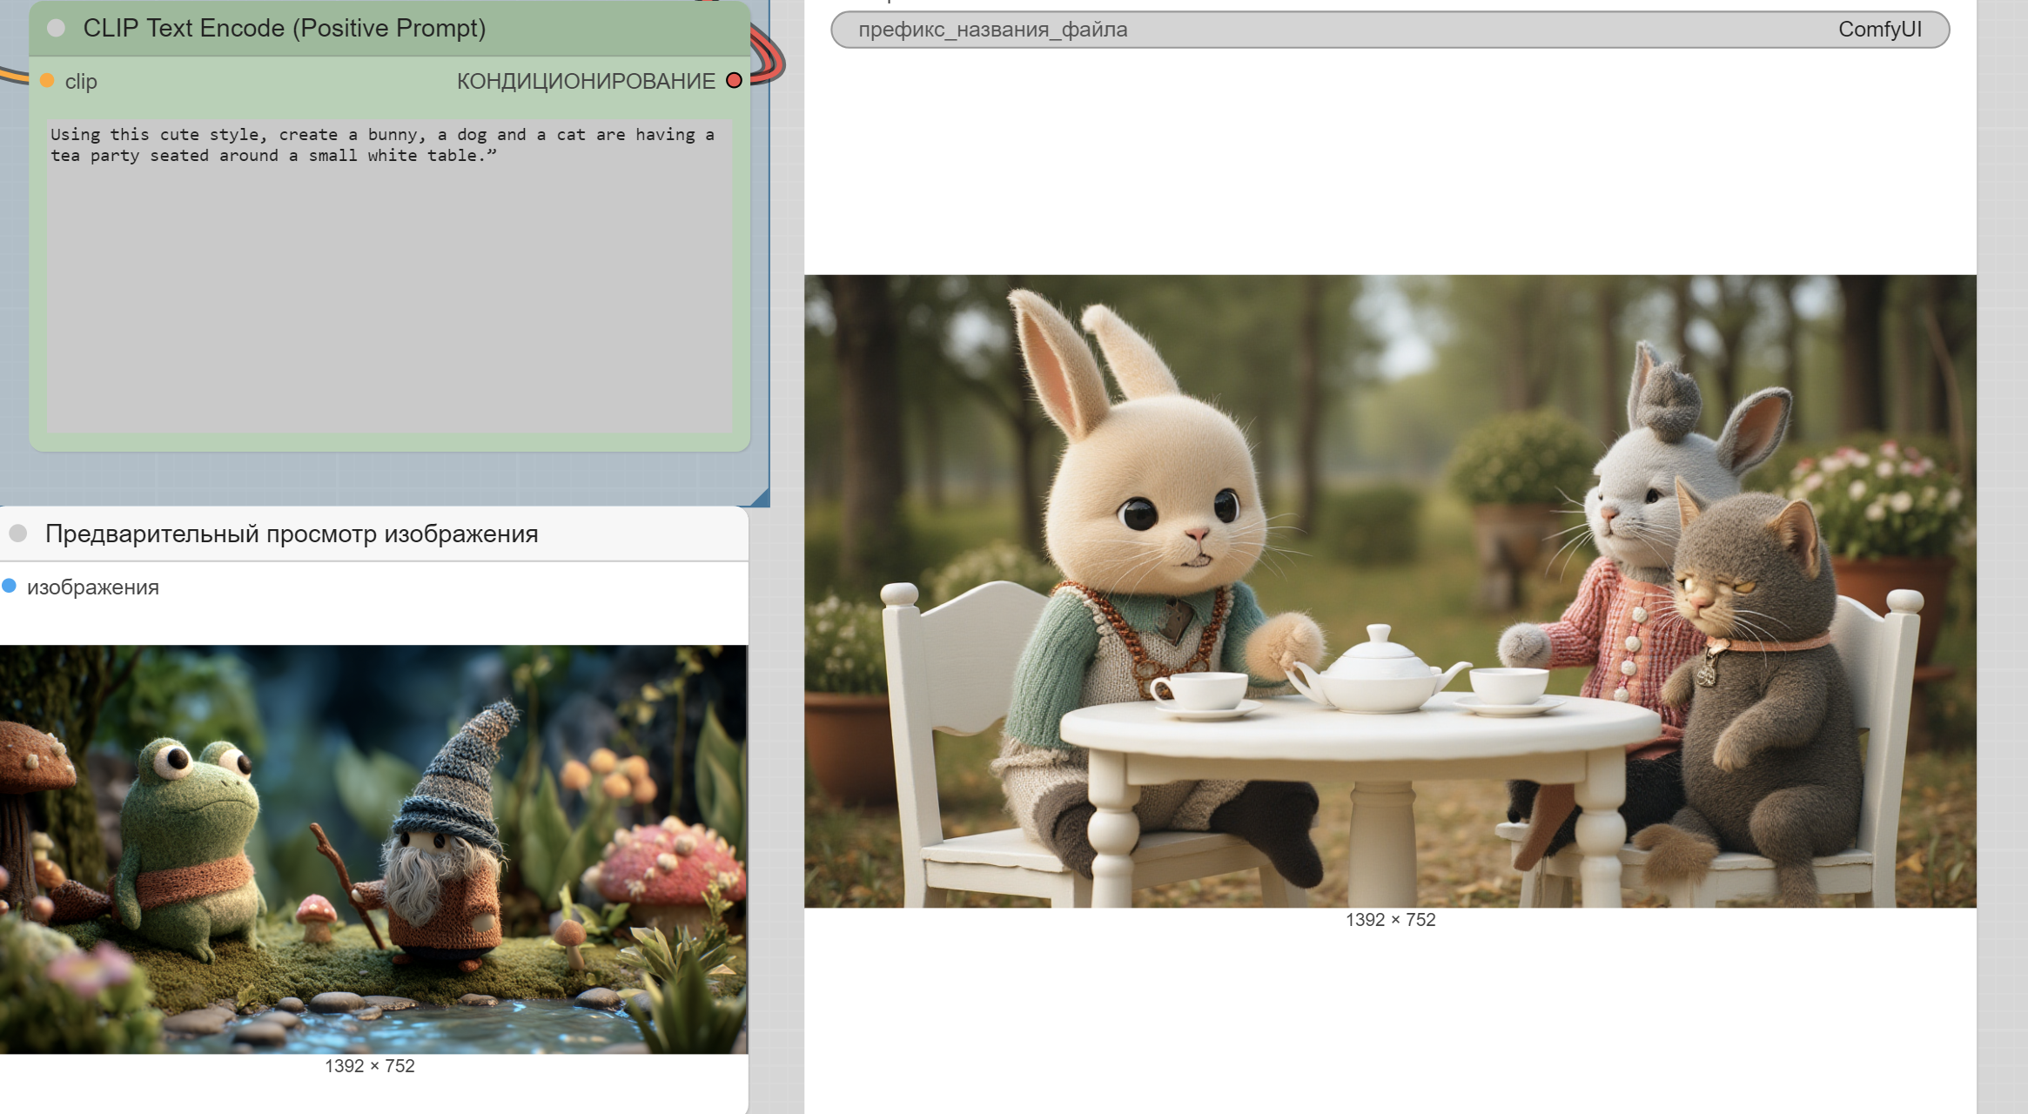Click the clip input label
Viewport: 2028px width, 1114px height.
point(81,81)
